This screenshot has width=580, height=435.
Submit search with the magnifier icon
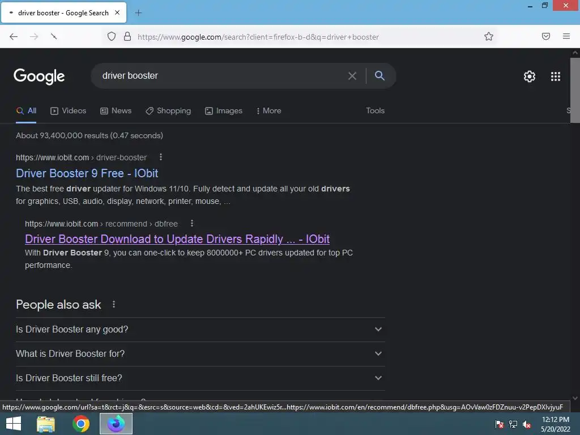[379, 75]
